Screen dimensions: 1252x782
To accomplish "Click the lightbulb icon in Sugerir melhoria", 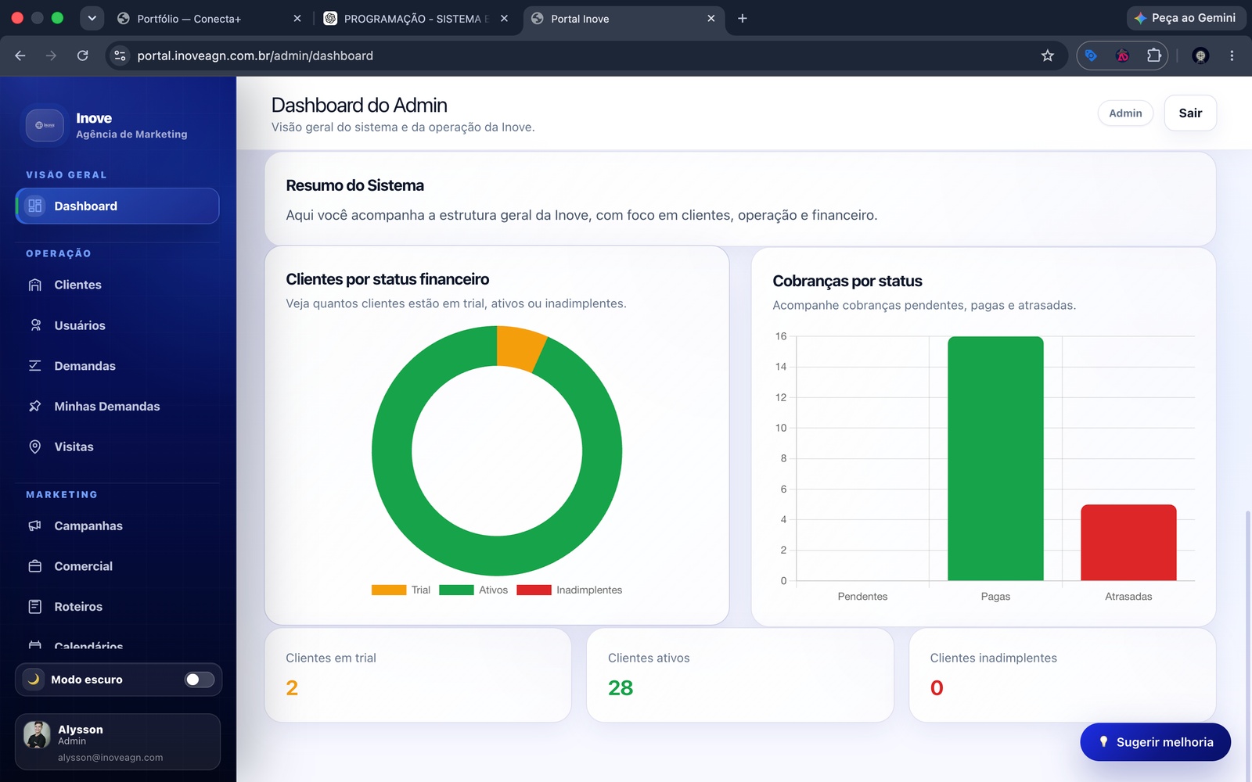I will (x=1103, y=742).
